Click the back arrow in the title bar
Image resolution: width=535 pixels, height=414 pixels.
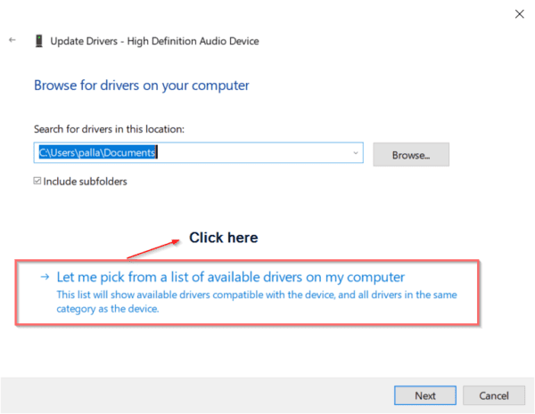(x=12, y=41)
